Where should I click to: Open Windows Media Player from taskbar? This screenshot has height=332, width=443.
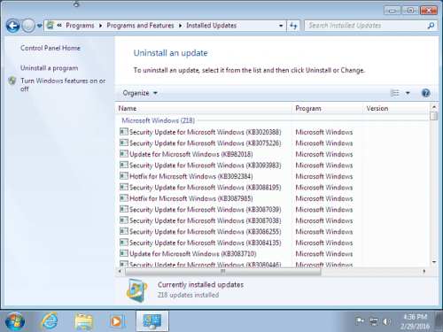click(117, 321)
